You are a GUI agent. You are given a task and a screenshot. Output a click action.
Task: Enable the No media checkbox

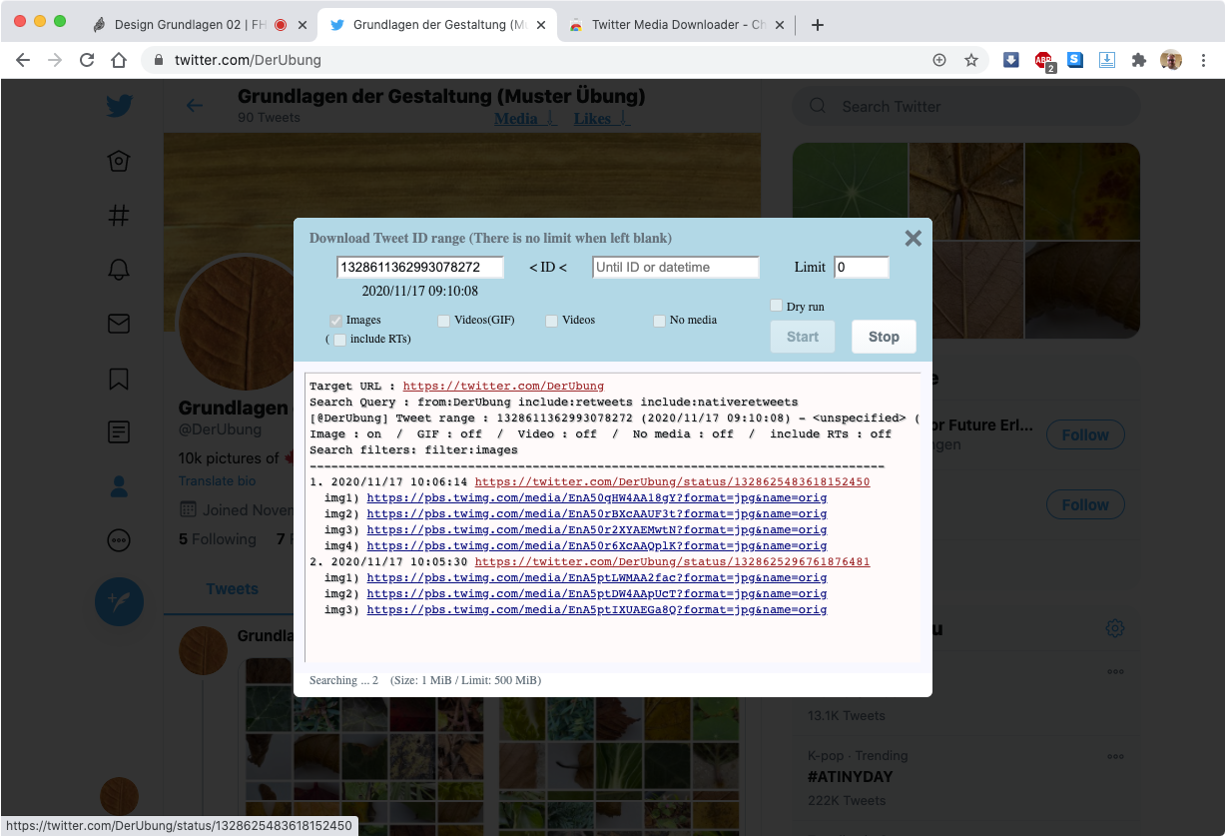659,321
